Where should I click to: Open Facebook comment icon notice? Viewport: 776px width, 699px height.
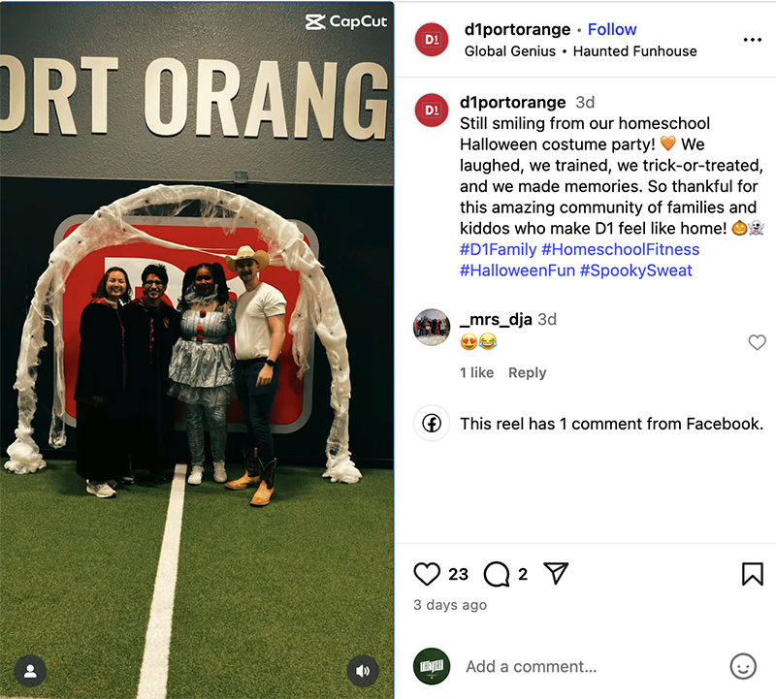432,424
